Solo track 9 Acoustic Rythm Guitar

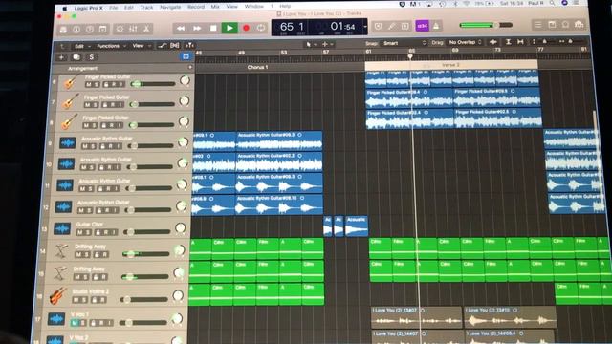coord(92,146)
